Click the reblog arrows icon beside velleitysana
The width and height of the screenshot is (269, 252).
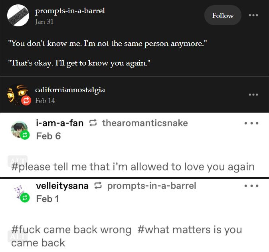pos(98,186)
